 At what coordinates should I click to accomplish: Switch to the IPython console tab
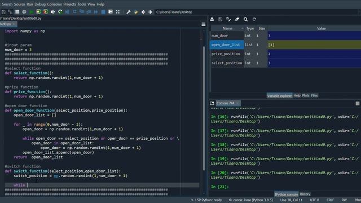point(286,194)
